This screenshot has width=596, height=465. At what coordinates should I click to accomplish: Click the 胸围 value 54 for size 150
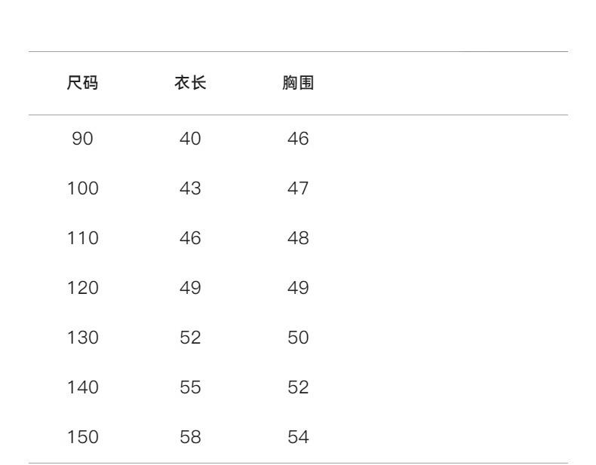[298, 438]
